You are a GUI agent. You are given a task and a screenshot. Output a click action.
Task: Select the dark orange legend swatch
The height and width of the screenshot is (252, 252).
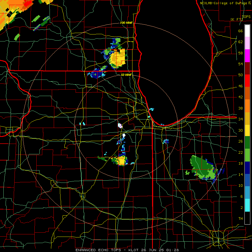point(247,93)
